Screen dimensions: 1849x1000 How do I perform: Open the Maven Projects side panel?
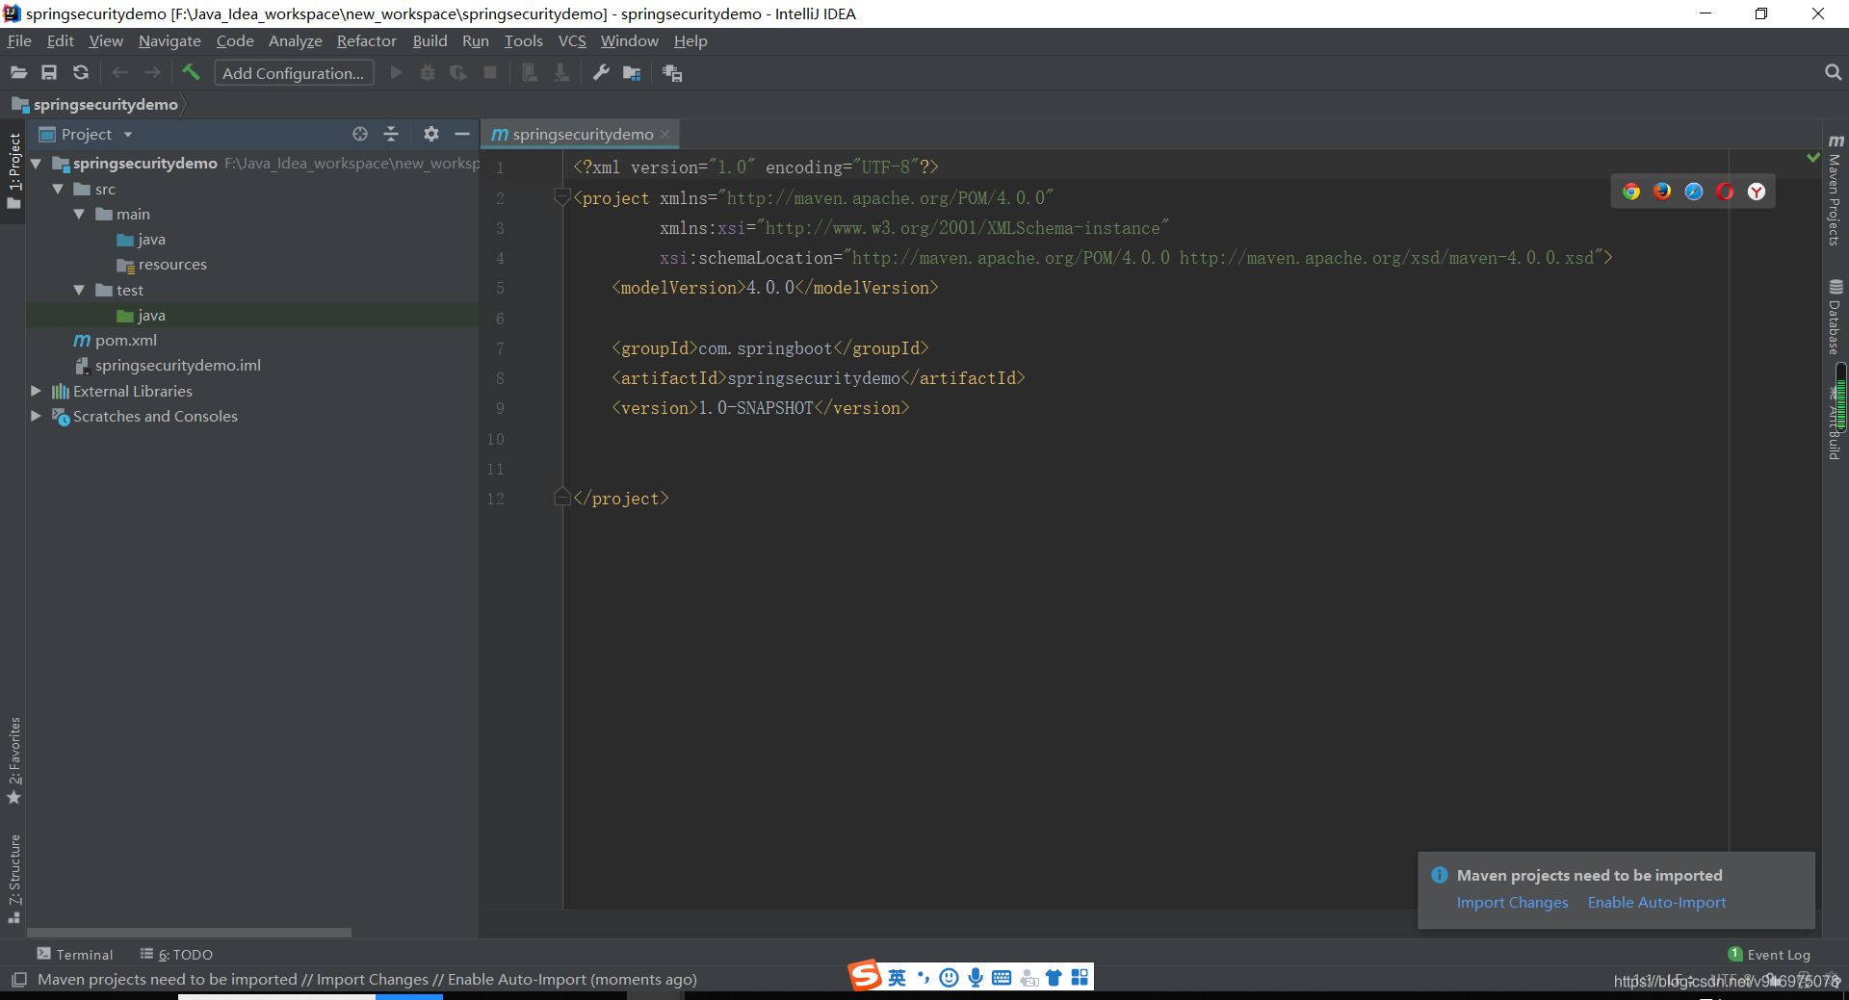(x=1836, y=190)
